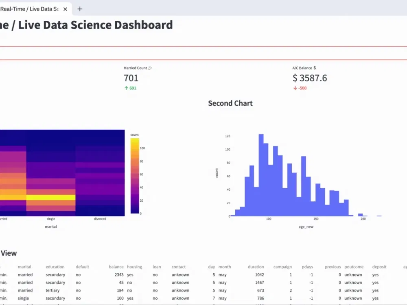Sort table by the education column header
Image resolution: width=407 pixels, height=305 pixels.
click(55, 267)
